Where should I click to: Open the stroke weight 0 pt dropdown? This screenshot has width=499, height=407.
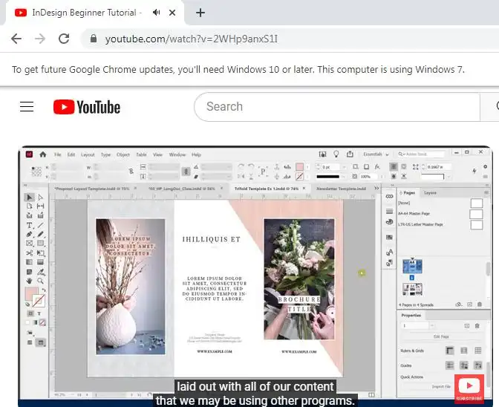point(344,167)
